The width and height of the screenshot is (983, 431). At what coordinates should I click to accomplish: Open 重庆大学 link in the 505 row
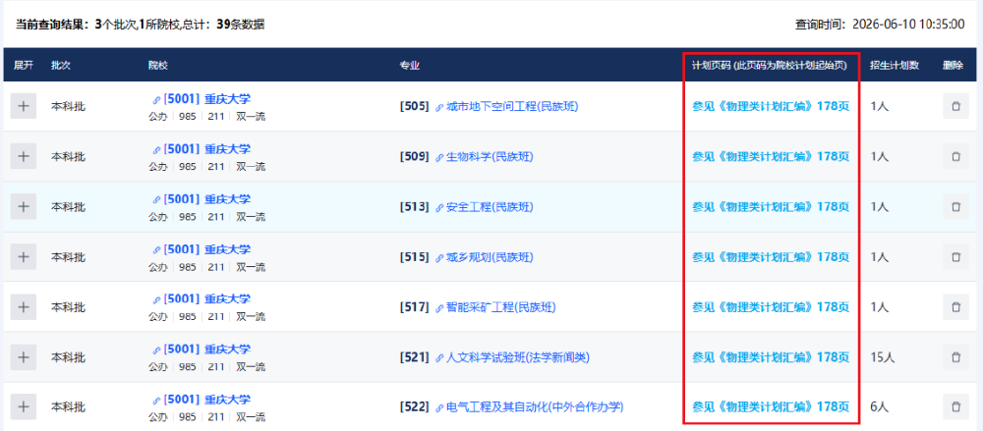click(202, 99)
